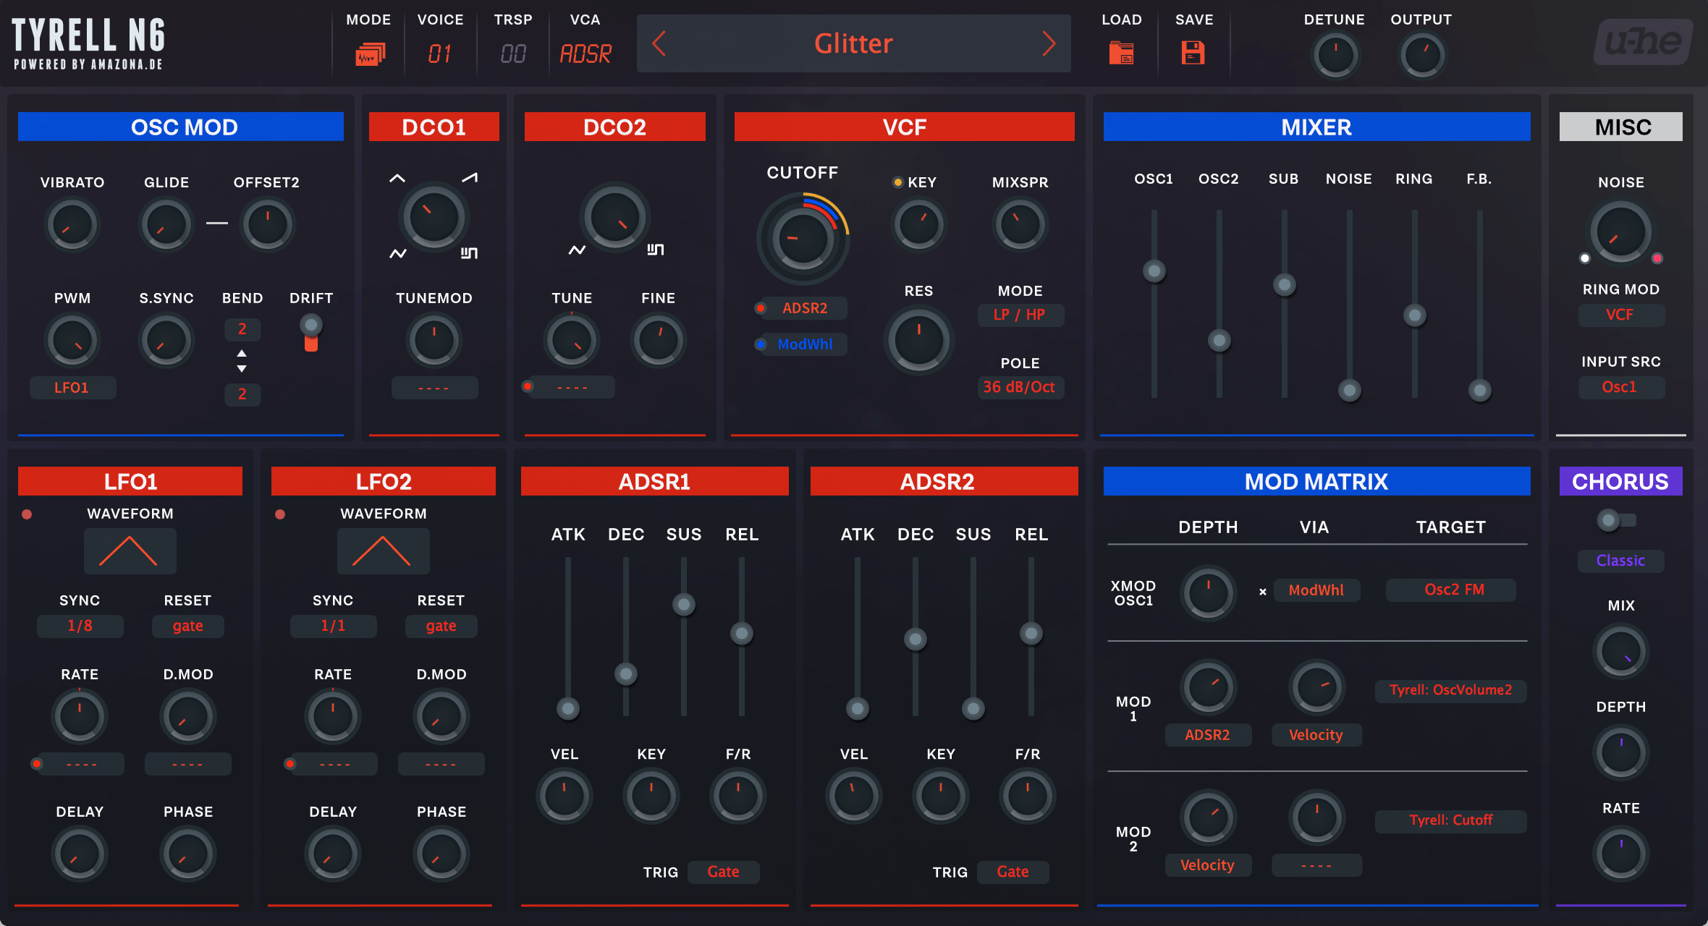This screenshot has width=1708, height=926.
Task: Toggle the blue LED beside ModWhl in VCF
Action: 760,344
